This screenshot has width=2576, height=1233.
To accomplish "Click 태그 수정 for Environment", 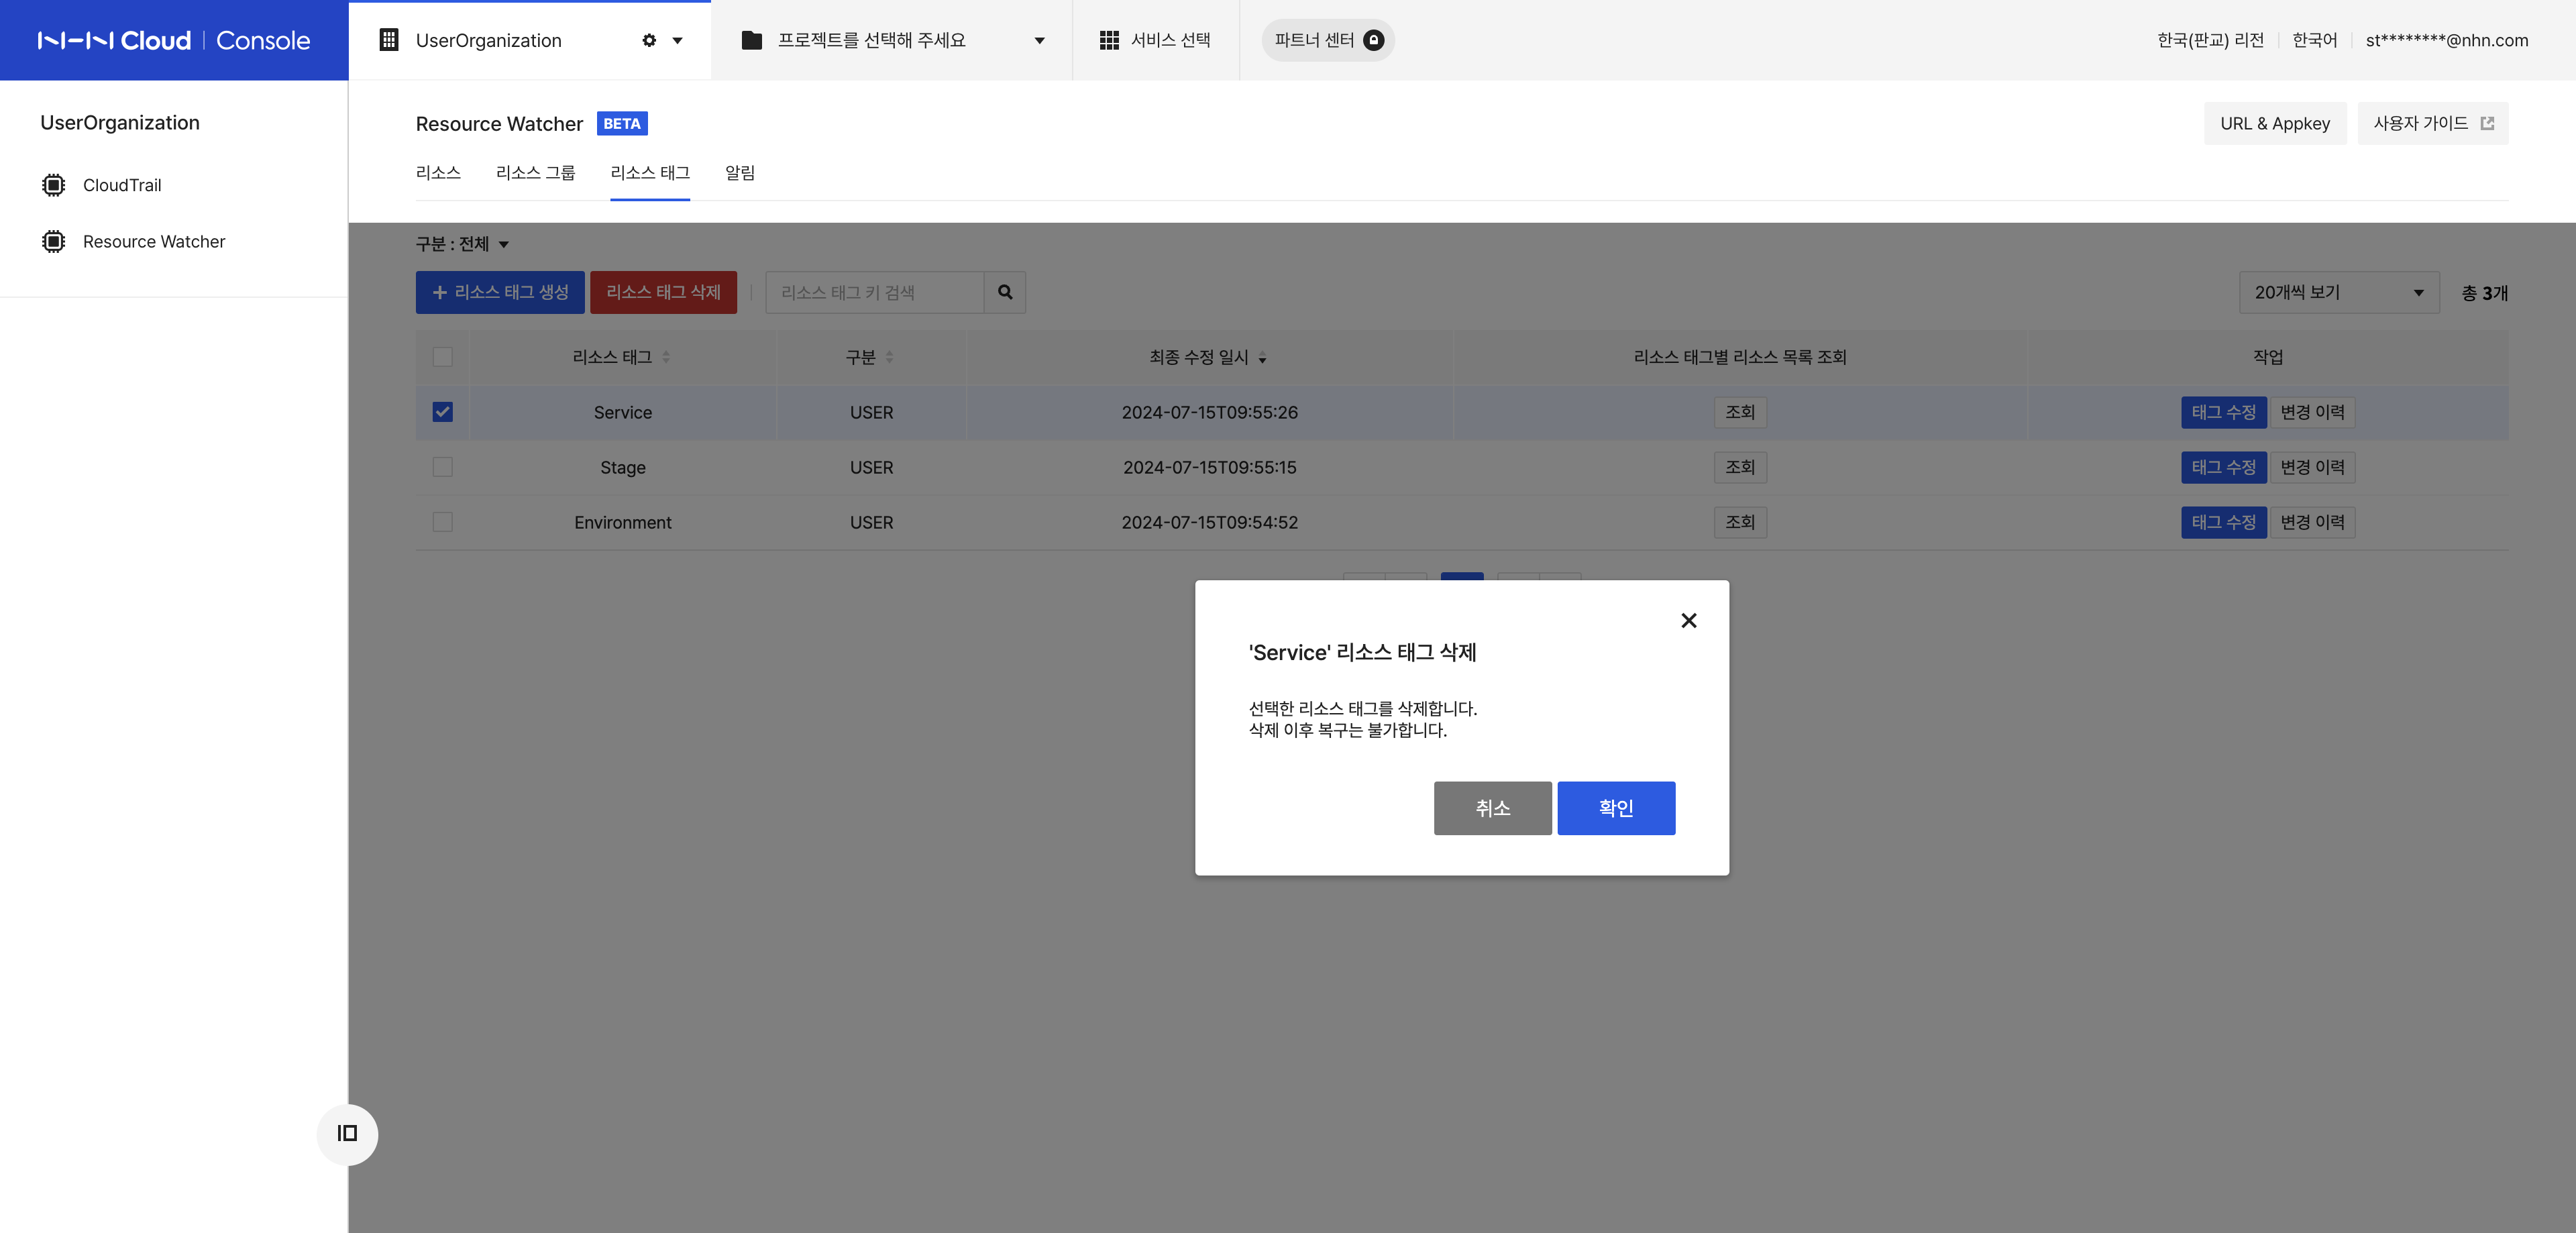I will (x=2223, y=522).
